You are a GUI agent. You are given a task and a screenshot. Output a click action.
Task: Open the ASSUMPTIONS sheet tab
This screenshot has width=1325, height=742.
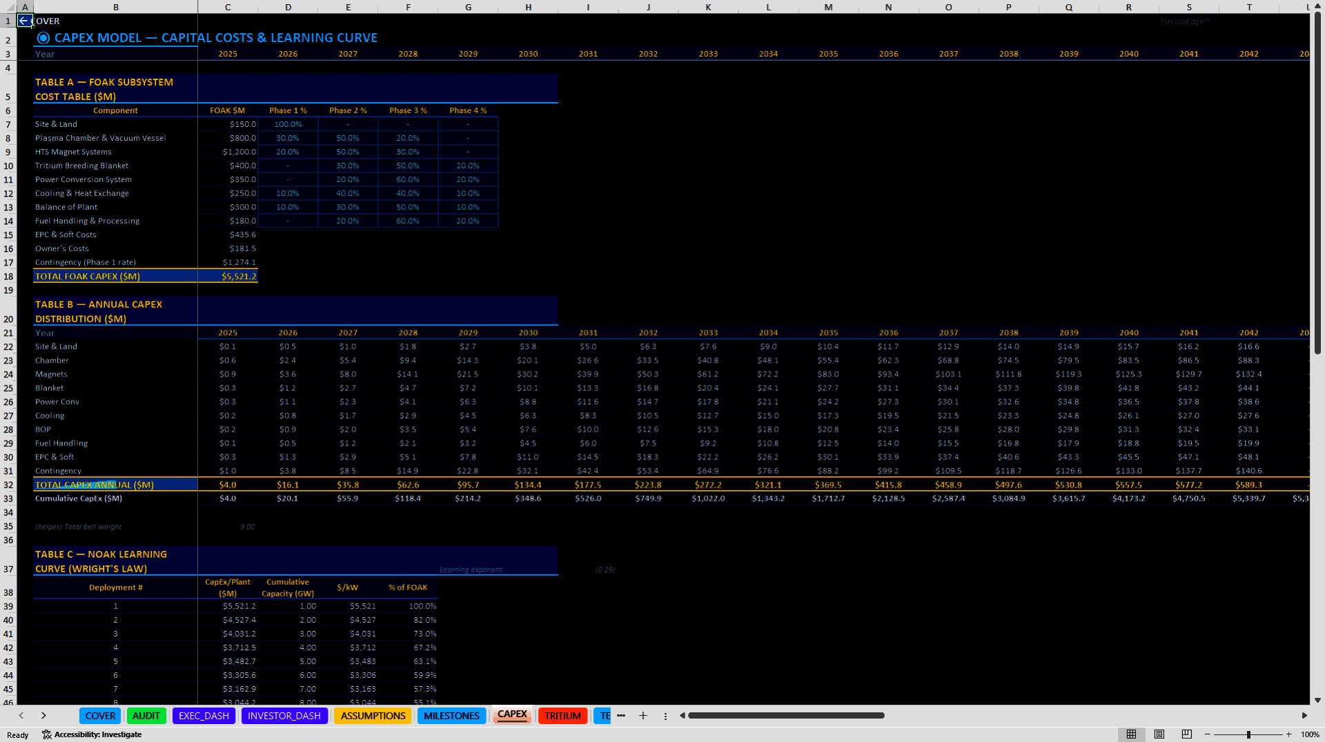(x=373, y=716)
